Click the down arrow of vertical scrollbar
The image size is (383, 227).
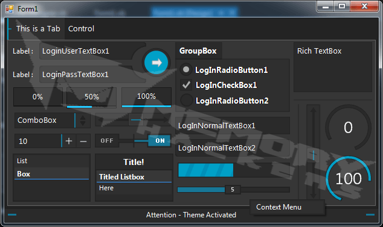[x=313, y=196]
